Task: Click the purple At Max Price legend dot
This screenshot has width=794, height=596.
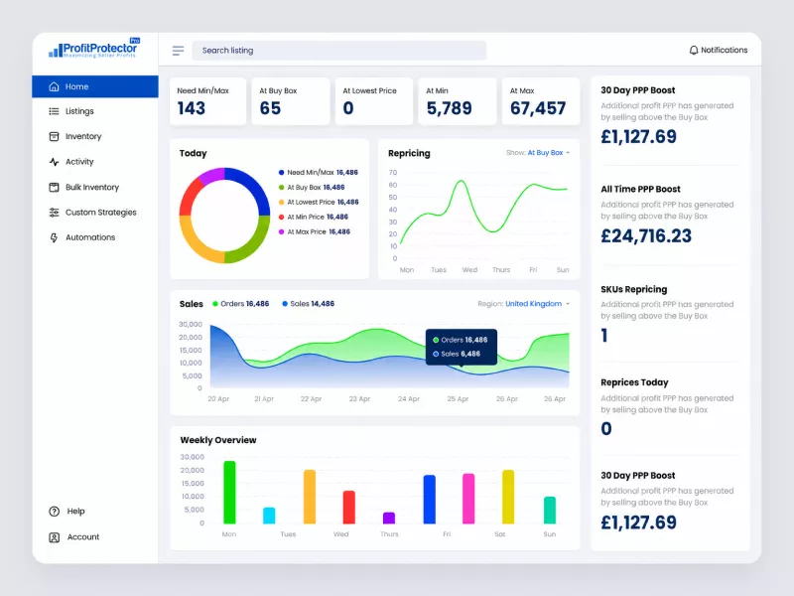Action: tap(281, 232)
